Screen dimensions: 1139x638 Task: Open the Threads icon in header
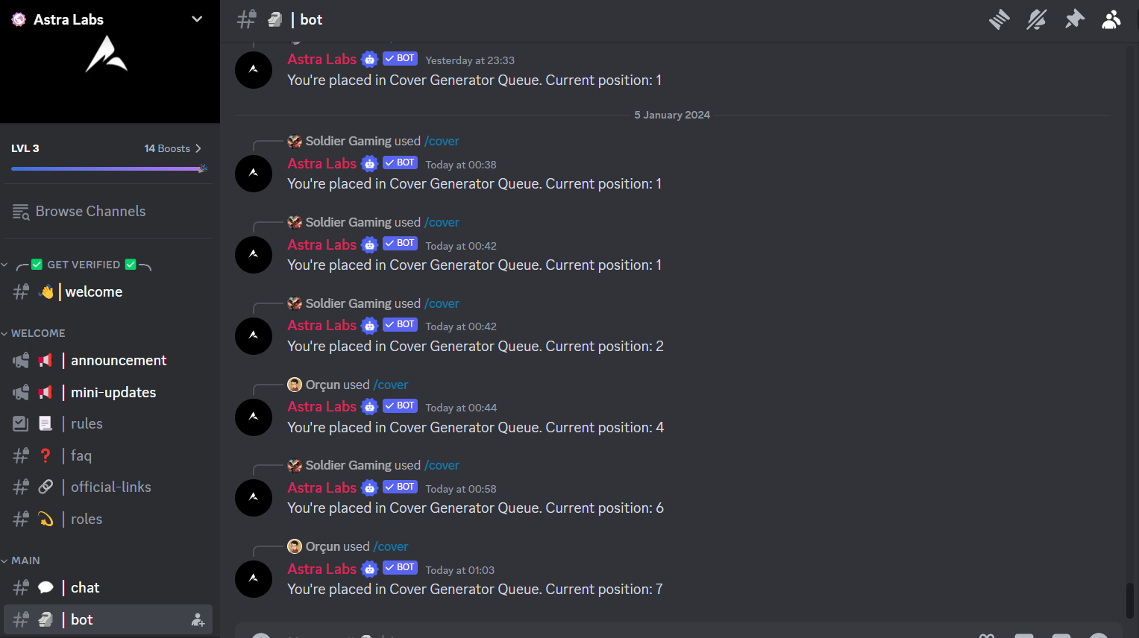pos(999,19)
